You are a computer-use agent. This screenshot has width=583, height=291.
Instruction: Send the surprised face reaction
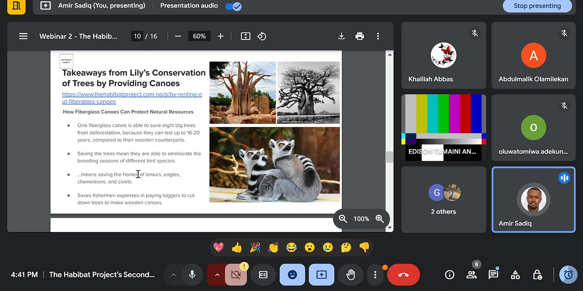(x=309, y=247)
